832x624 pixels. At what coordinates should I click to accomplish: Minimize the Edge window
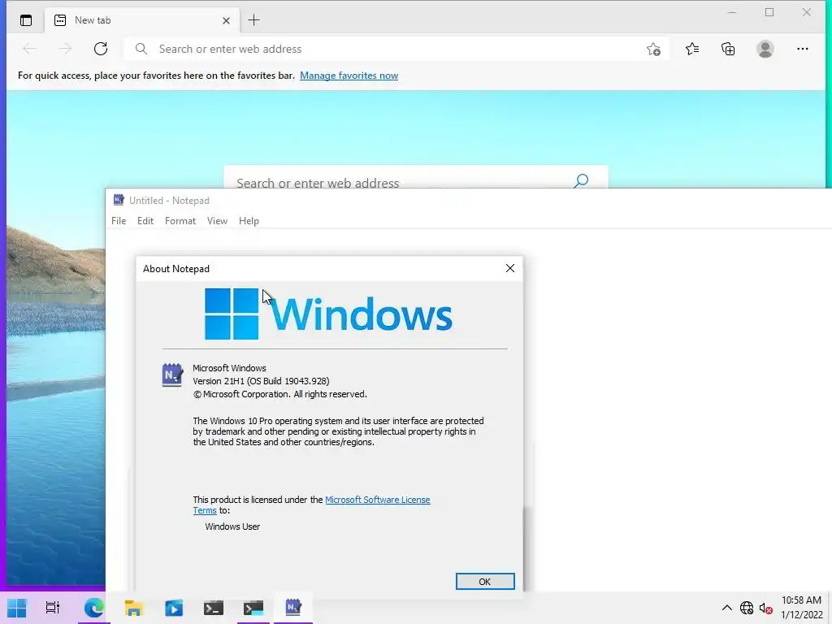(x=732, y=12)
